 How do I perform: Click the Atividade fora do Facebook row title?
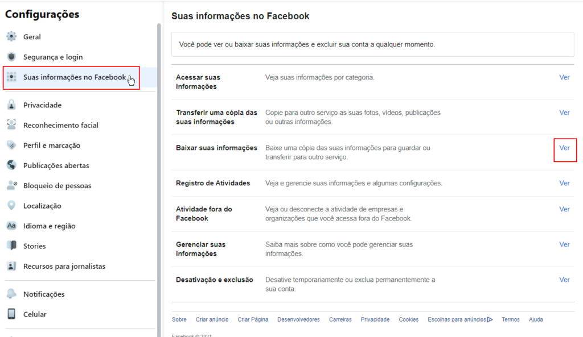point(204,214)
